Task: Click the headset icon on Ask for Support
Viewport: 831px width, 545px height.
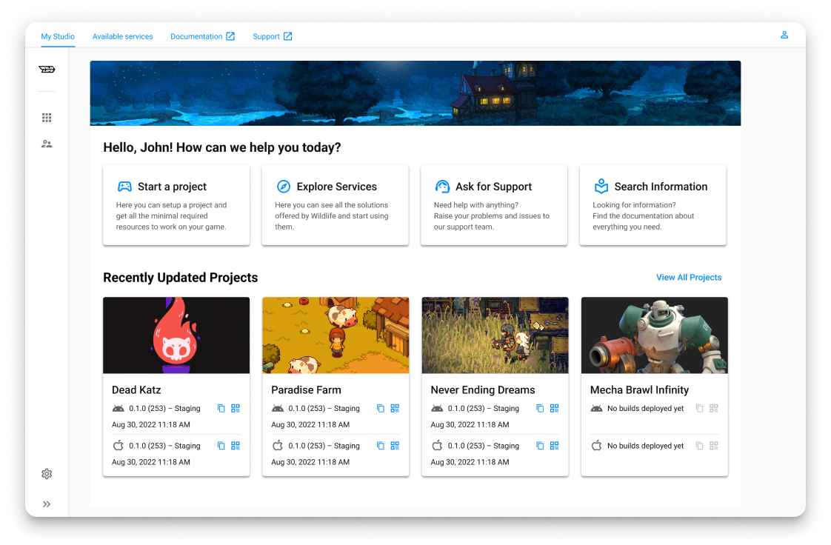Action: pos(442,187)
